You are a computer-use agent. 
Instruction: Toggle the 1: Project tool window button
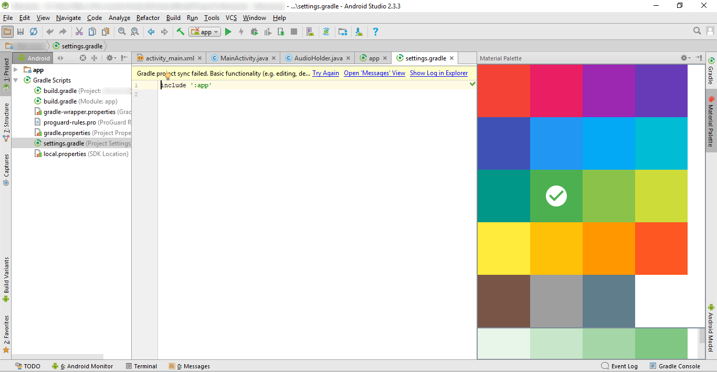pos(6,74)
